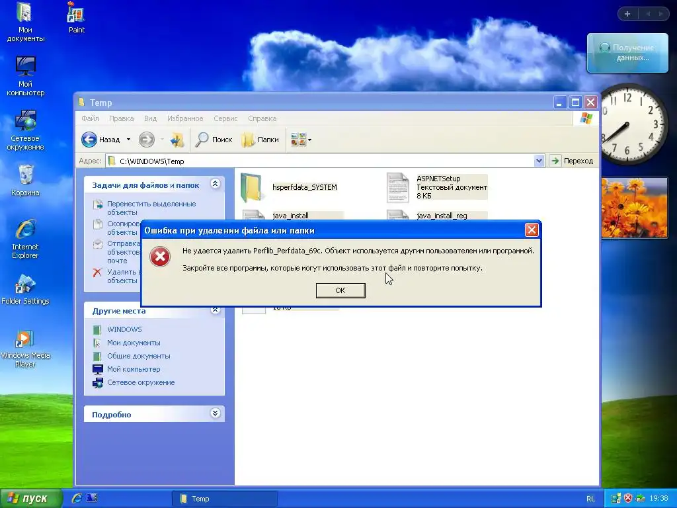Open Paint desktop shortcut
677x508 pixels.
77,17
